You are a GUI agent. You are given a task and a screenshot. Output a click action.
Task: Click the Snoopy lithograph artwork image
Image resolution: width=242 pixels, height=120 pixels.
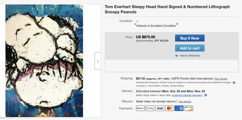(x=44, y=61)
